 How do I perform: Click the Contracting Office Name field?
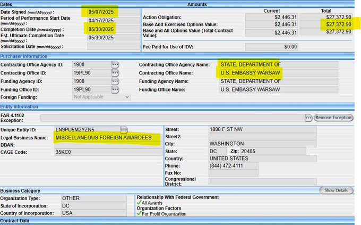pyautogui.click(x=278, y=73)
